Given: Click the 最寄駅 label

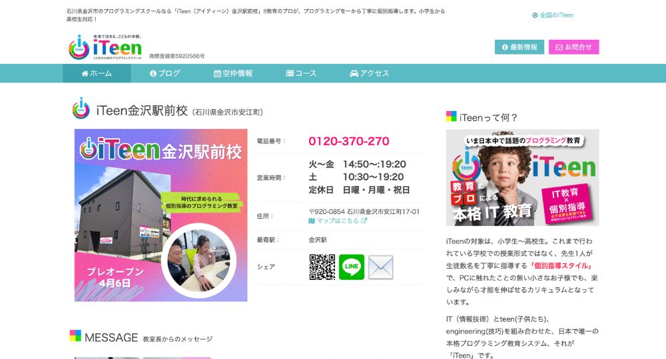Looking at the screenshot, I should click(x=268, y=240).
